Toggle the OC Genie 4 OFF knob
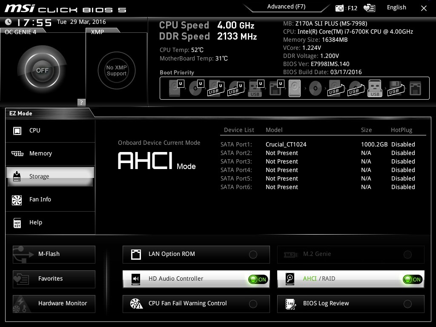This screenshot has height=327, width=436. [x=42, y=70]
